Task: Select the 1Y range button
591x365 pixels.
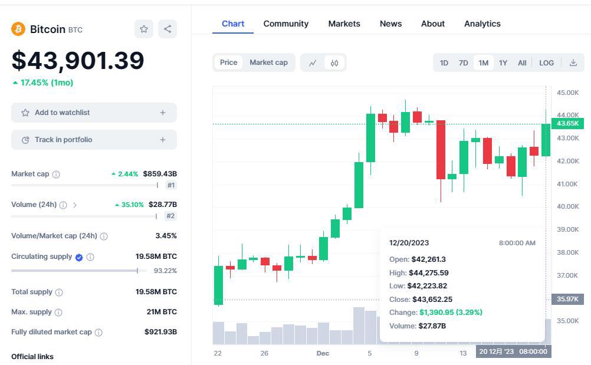Action: 503,63
